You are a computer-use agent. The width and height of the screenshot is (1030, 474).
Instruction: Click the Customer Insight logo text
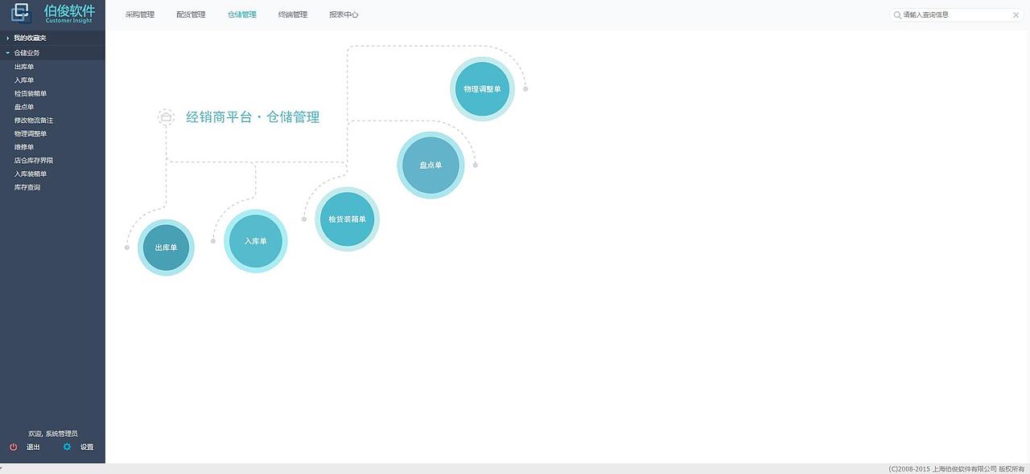pyautogui.click(x=69, y=21)
